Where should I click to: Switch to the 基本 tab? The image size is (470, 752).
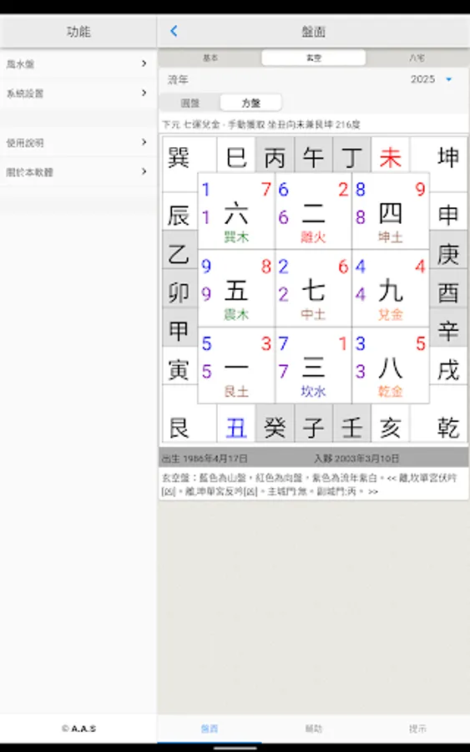point(210,58)
